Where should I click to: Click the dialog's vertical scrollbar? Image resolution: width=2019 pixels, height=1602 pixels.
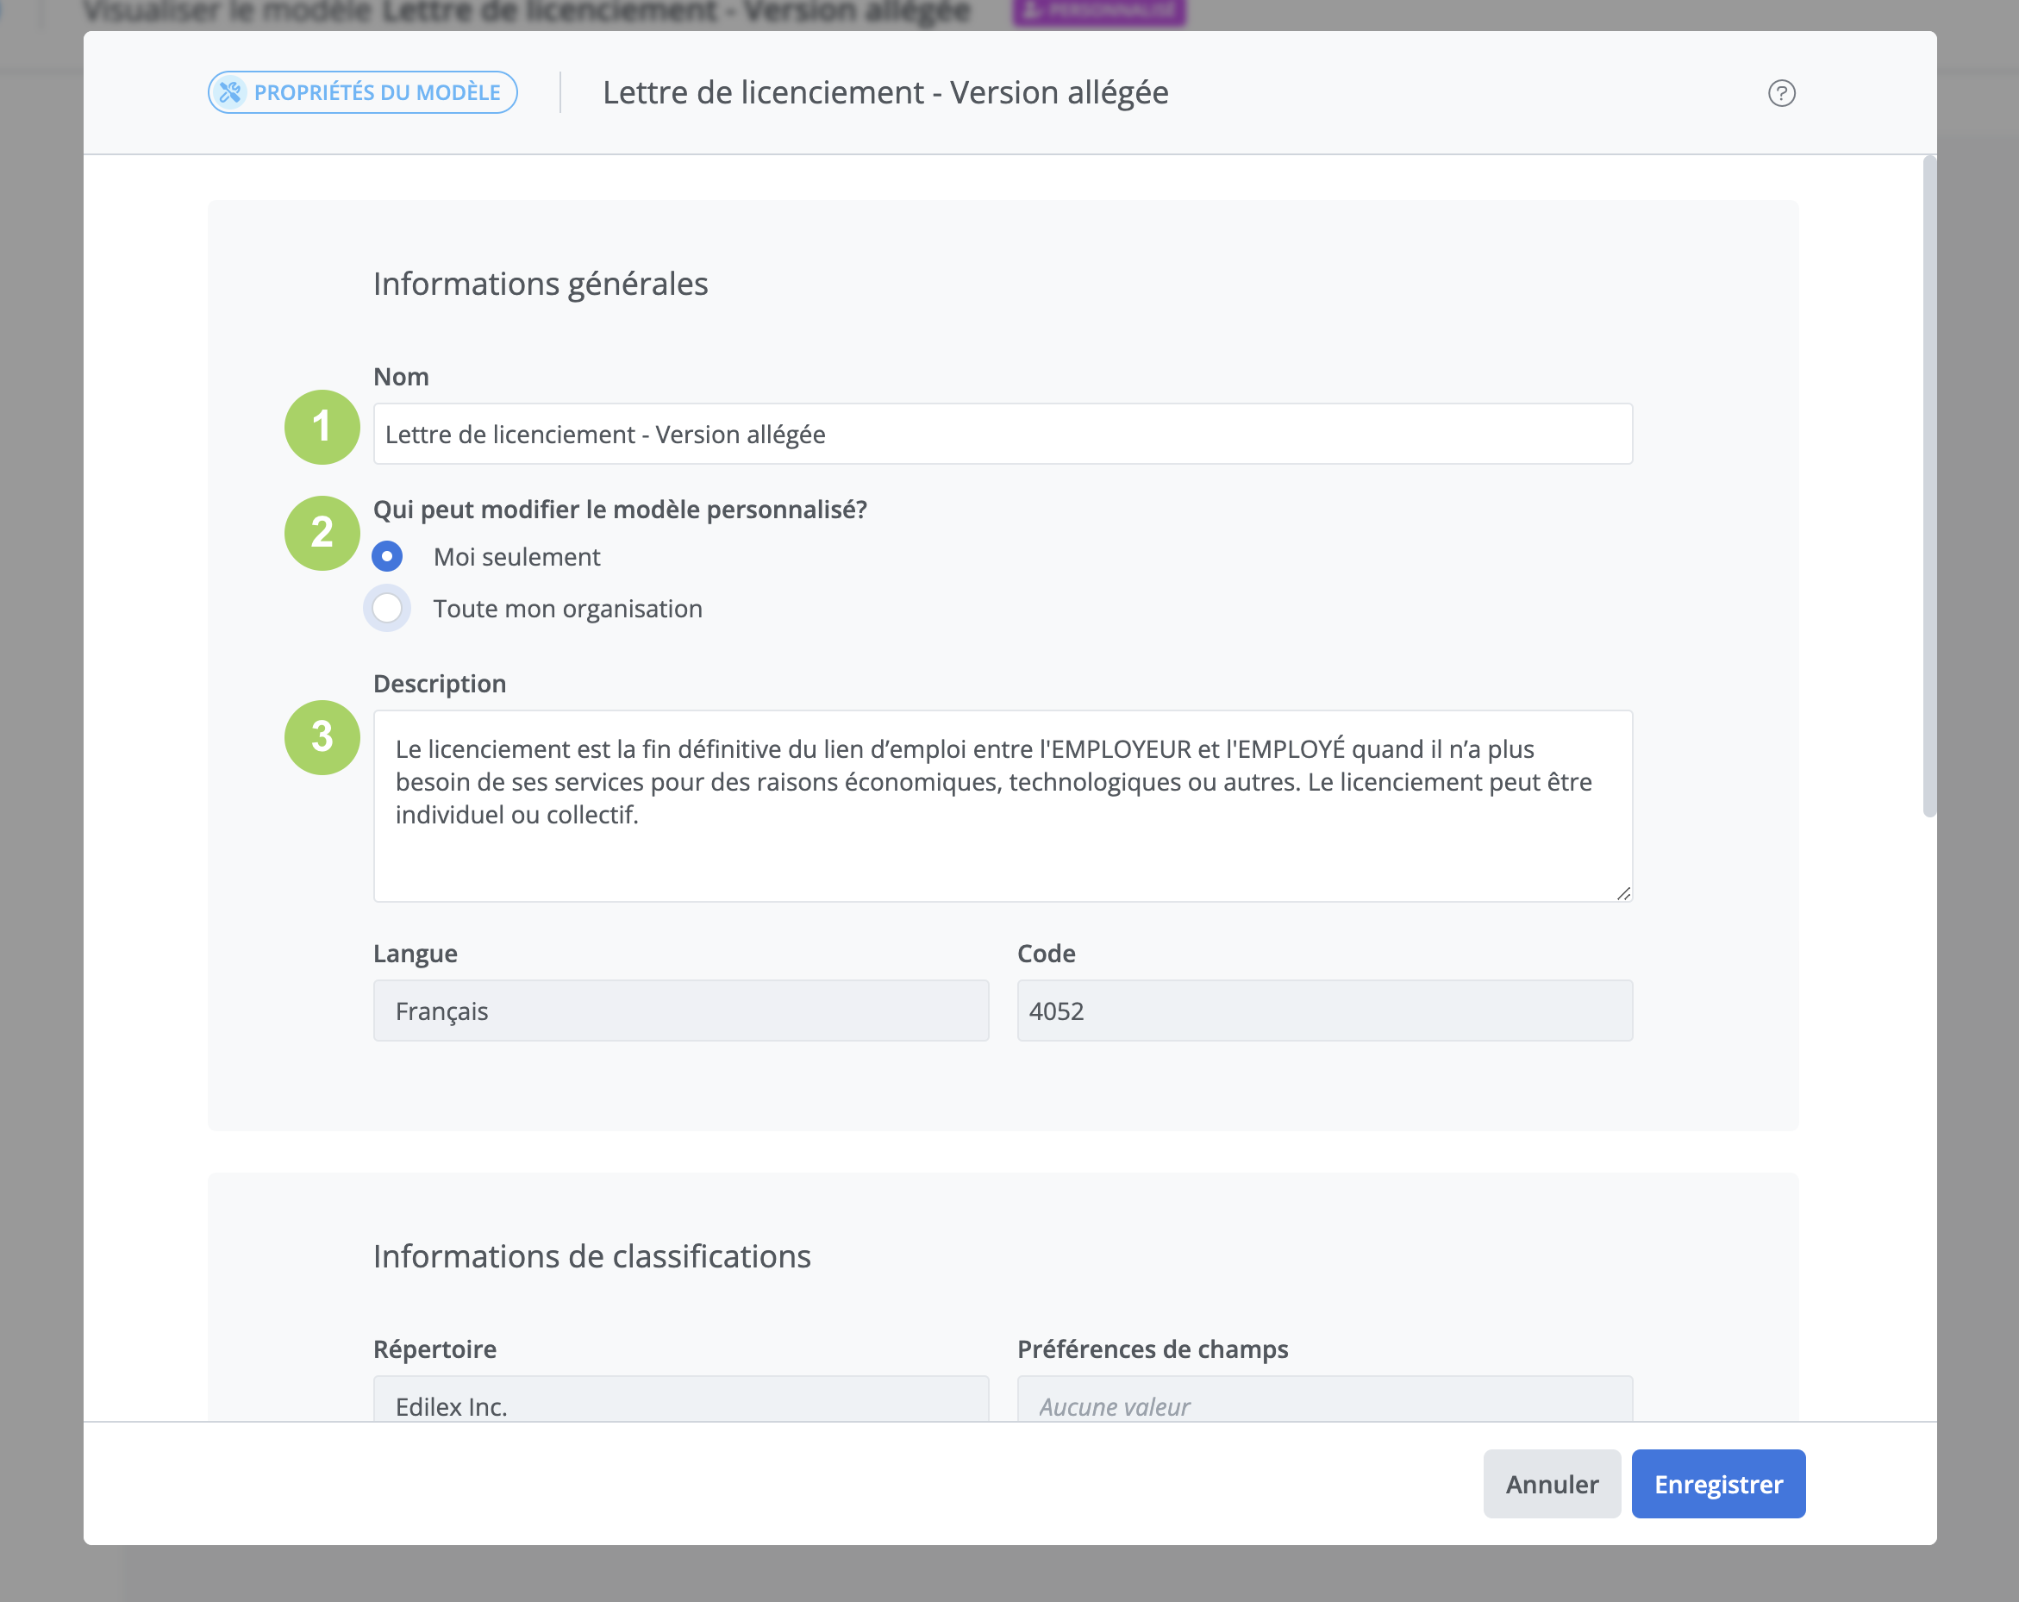[x=1928, y=487]
